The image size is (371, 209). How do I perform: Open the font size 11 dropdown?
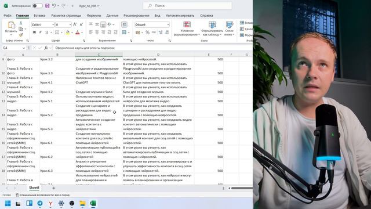pos(70,24)
